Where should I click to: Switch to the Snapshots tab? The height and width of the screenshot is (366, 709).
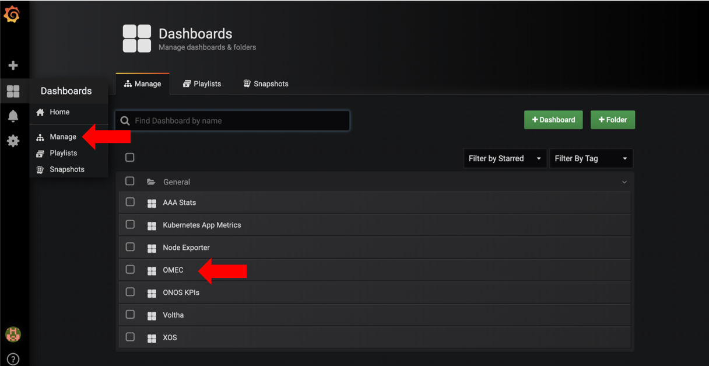tap(266, 83)
